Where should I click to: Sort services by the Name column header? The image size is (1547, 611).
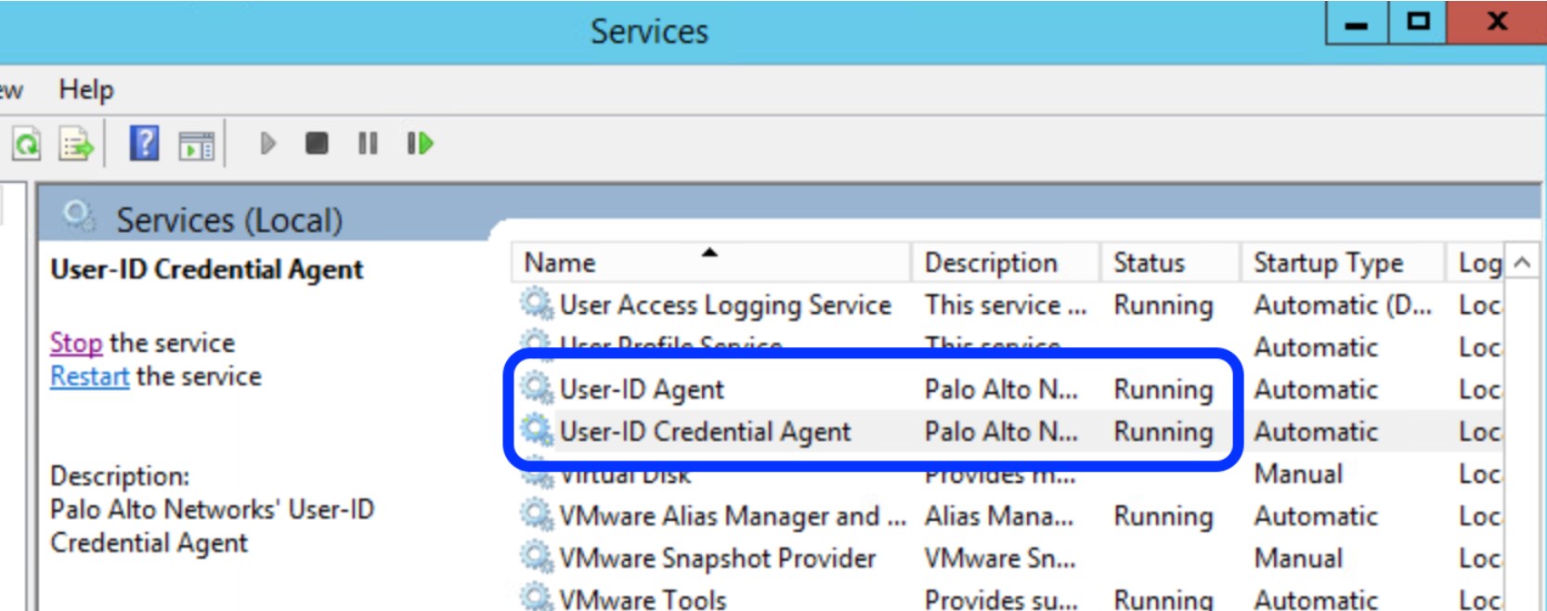click(x=560, y=263)
